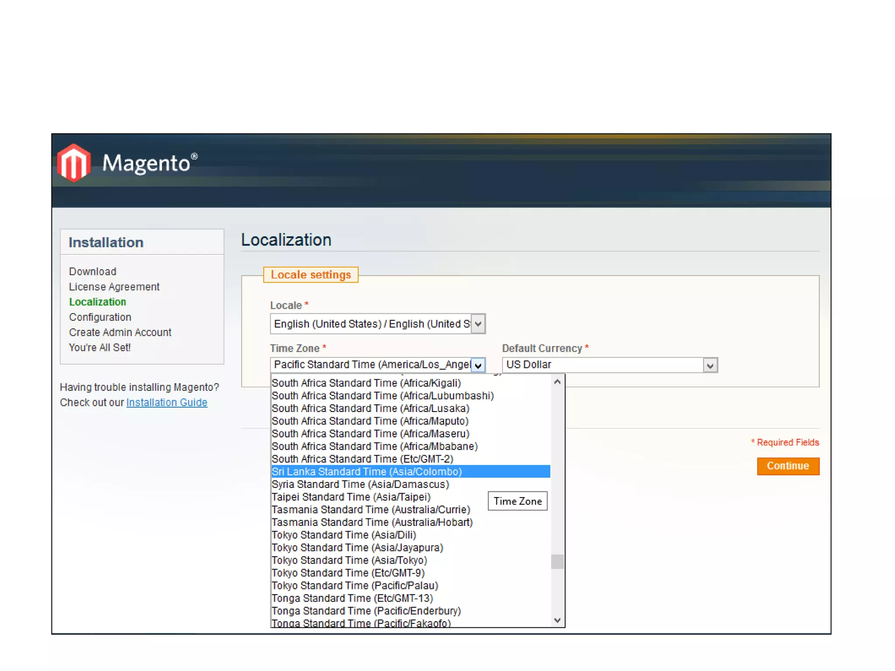Screen dimensions: 895x671
Task: Click the Magento logo icon
Action: coord(74,163)
